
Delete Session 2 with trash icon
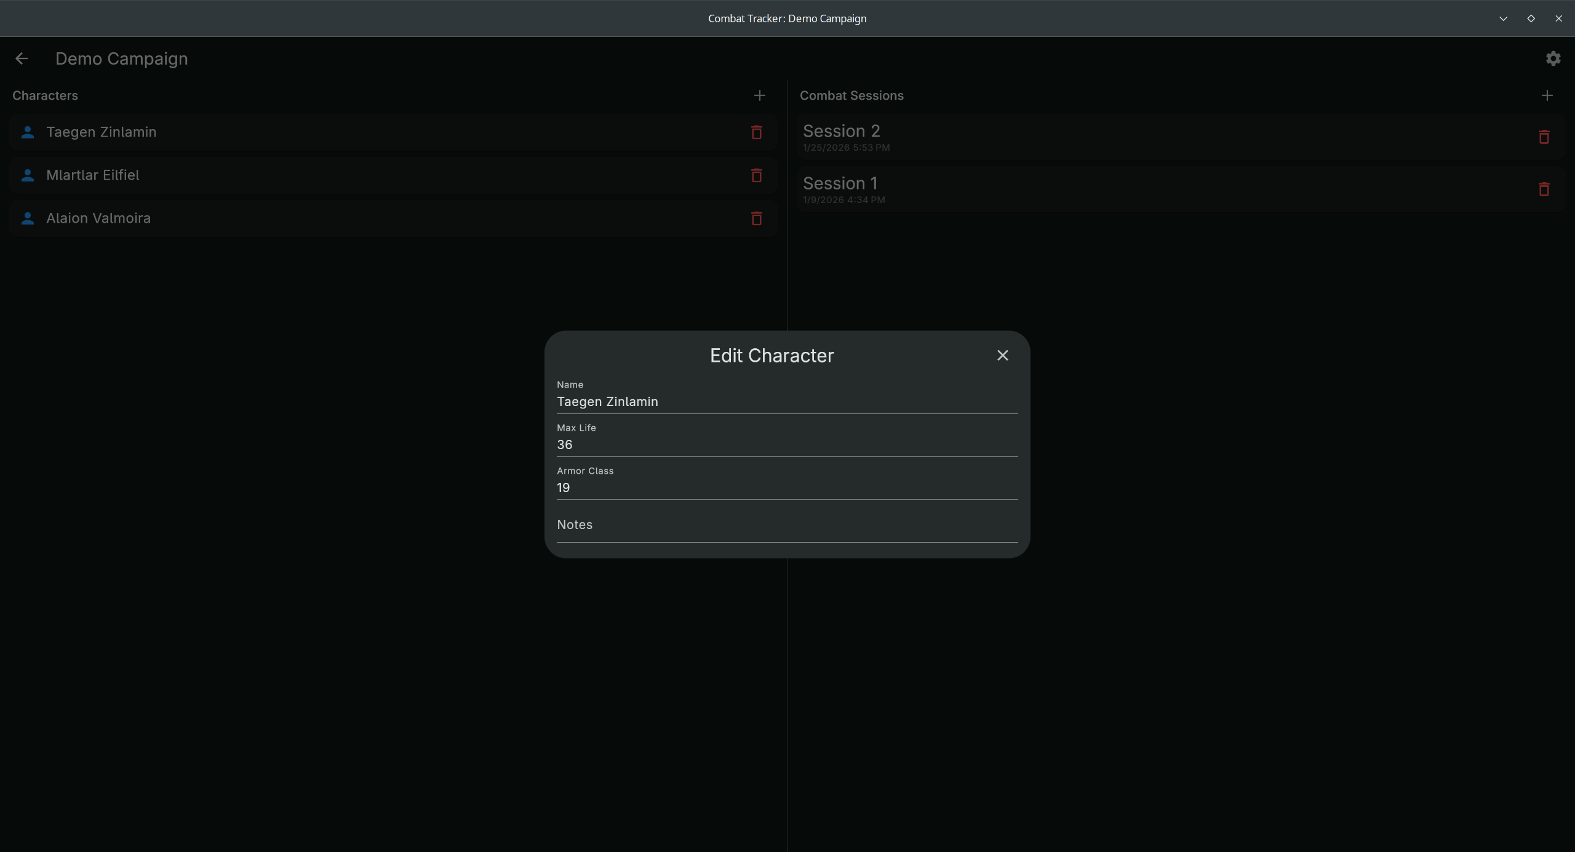pos(1544,137)
